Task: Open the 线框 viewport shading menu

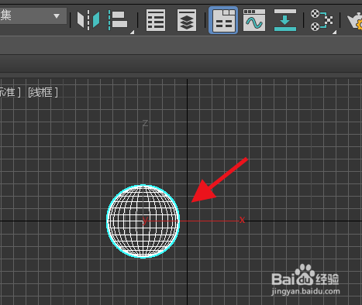Action: [x=43, y=92]
